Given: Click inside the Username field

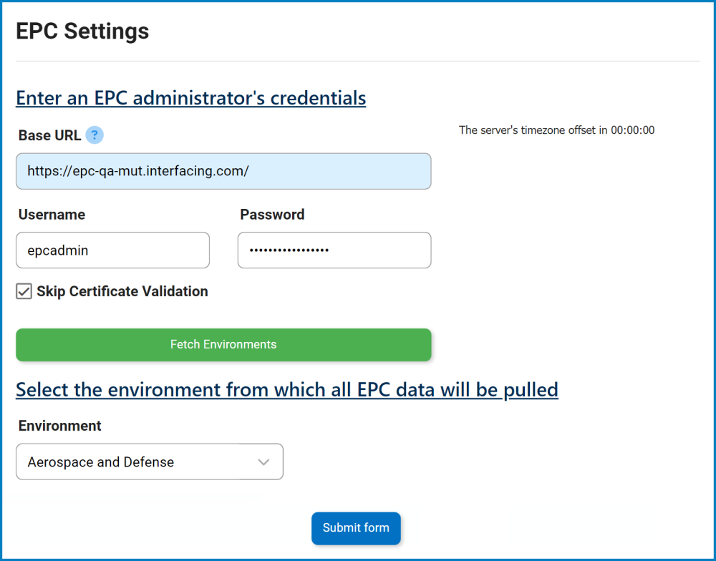Looking at the screenshot, I should [x=112, y=250].
